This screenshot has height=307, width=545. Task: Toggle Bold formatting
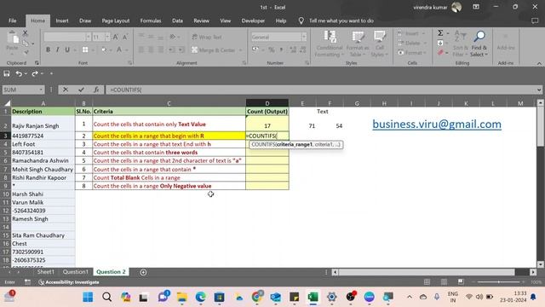tap(48, 49)
